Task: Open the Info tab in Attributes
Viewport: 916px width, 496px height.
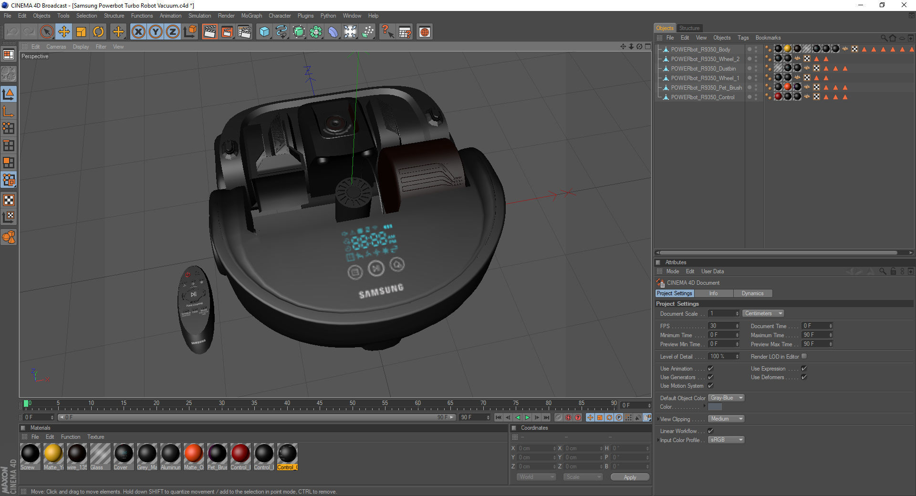Action: pyautogui.click(x=713, y=293)
